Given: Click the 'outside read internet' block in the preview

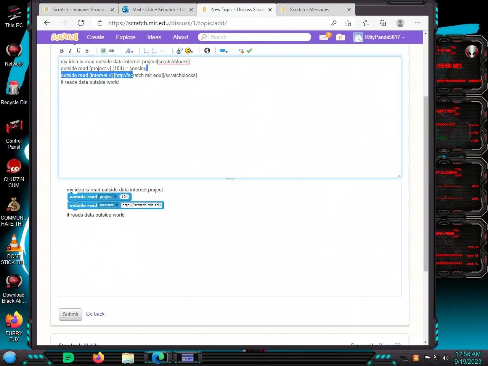Looking at the screenshot, I should tap(116, 205).
